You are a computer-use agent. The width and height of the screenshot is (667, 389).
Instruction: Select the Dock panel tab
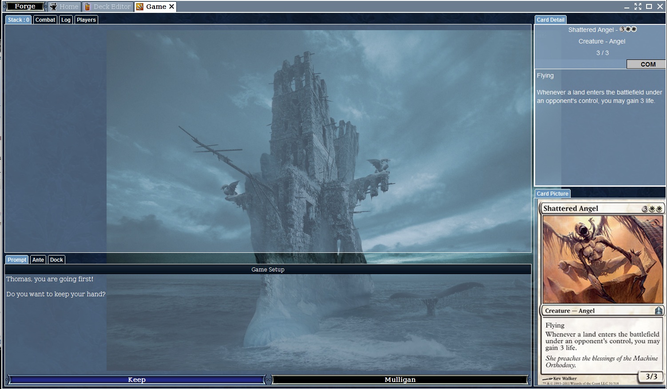coord(56,260)
